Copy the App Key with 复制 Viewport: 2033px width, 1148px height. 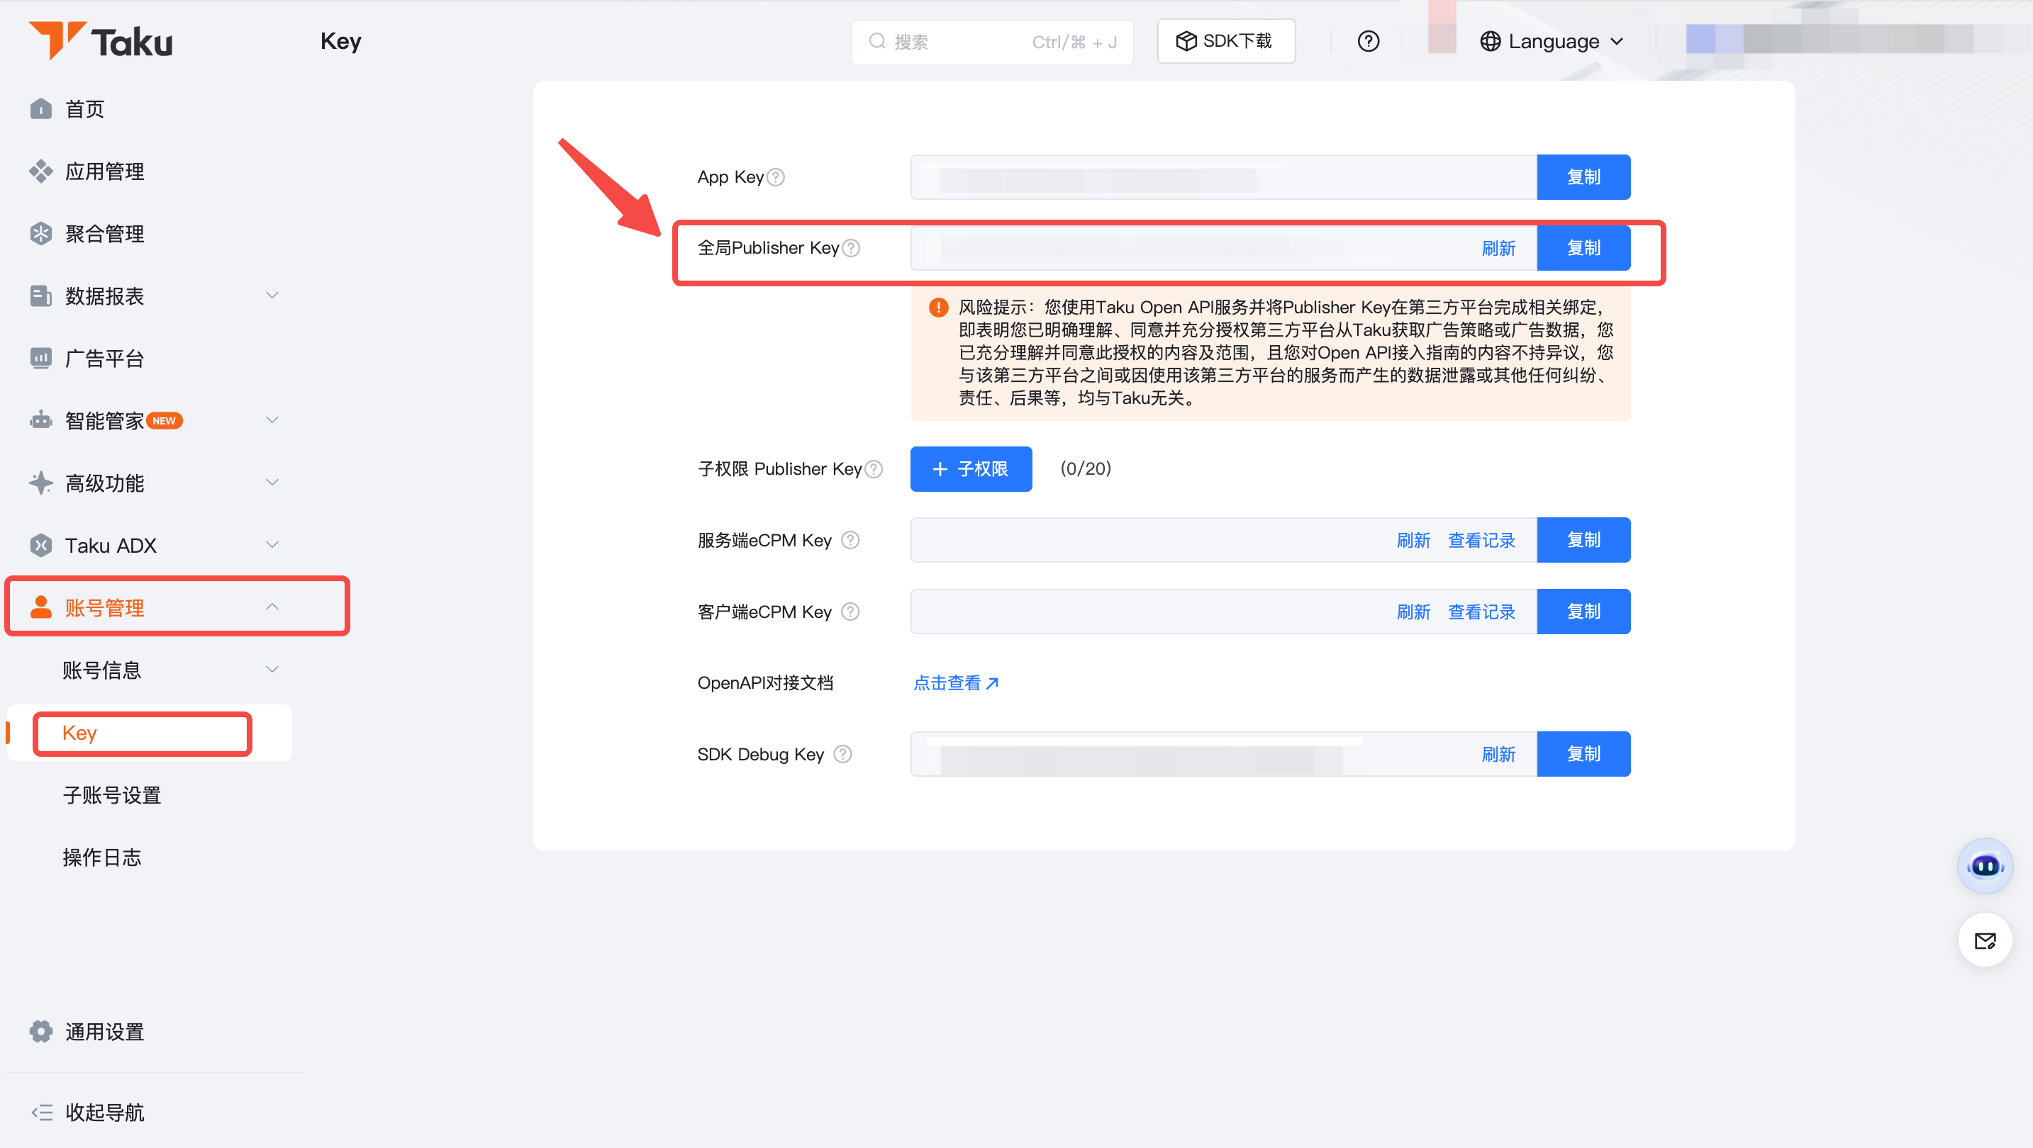[1583, 177]
